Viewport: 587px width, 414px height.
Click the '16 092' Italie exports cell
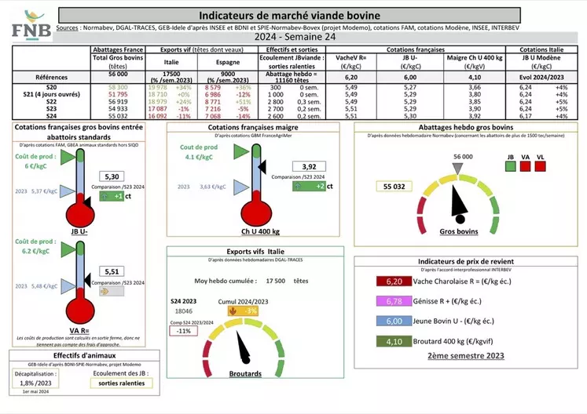[x=158, y=116]
